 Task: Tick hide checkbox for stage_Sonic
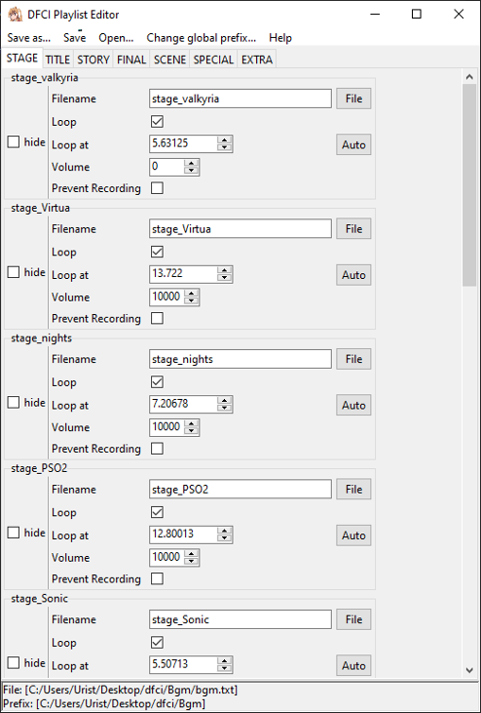pyautogui.click(x=14, y=663)
